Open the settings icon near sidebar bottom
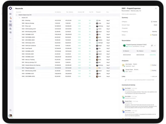Viewport: 166px width, 124px height. click(x=10, y=110)
